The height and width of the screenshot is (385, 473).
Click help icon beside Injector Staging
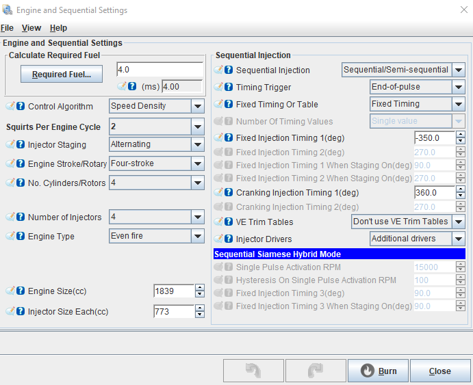(21, 144)
